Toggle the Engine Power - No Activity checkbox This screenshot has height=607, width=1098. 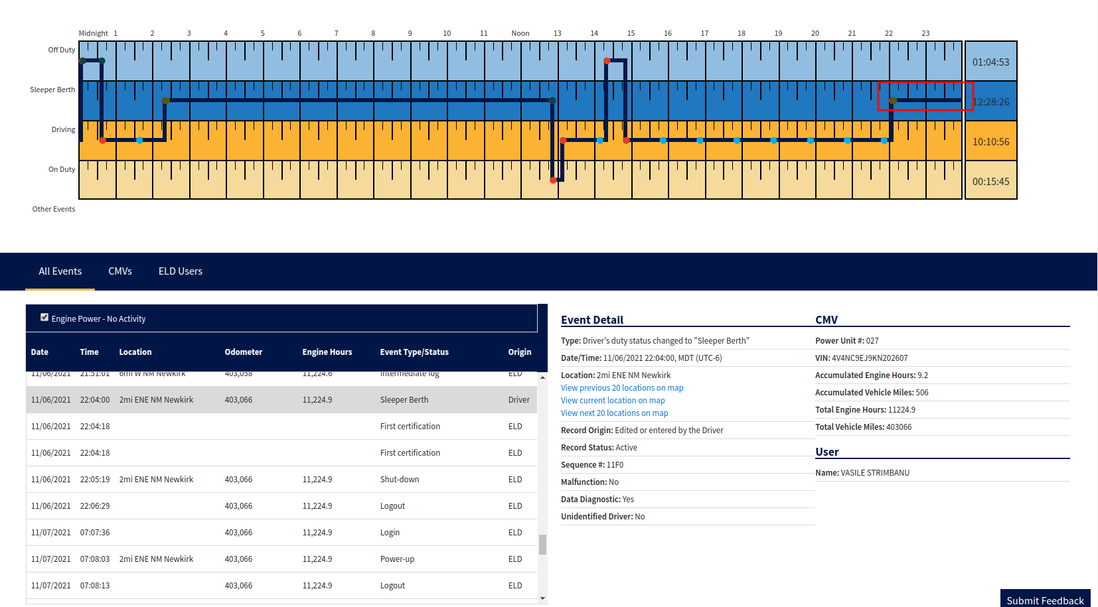coord(44,318)
